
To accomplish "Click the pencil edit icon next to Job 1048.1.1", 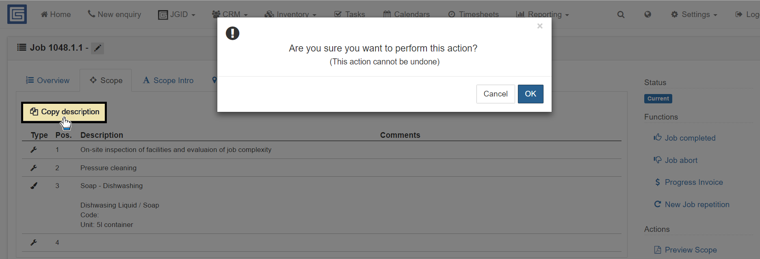I will point(97,48).
